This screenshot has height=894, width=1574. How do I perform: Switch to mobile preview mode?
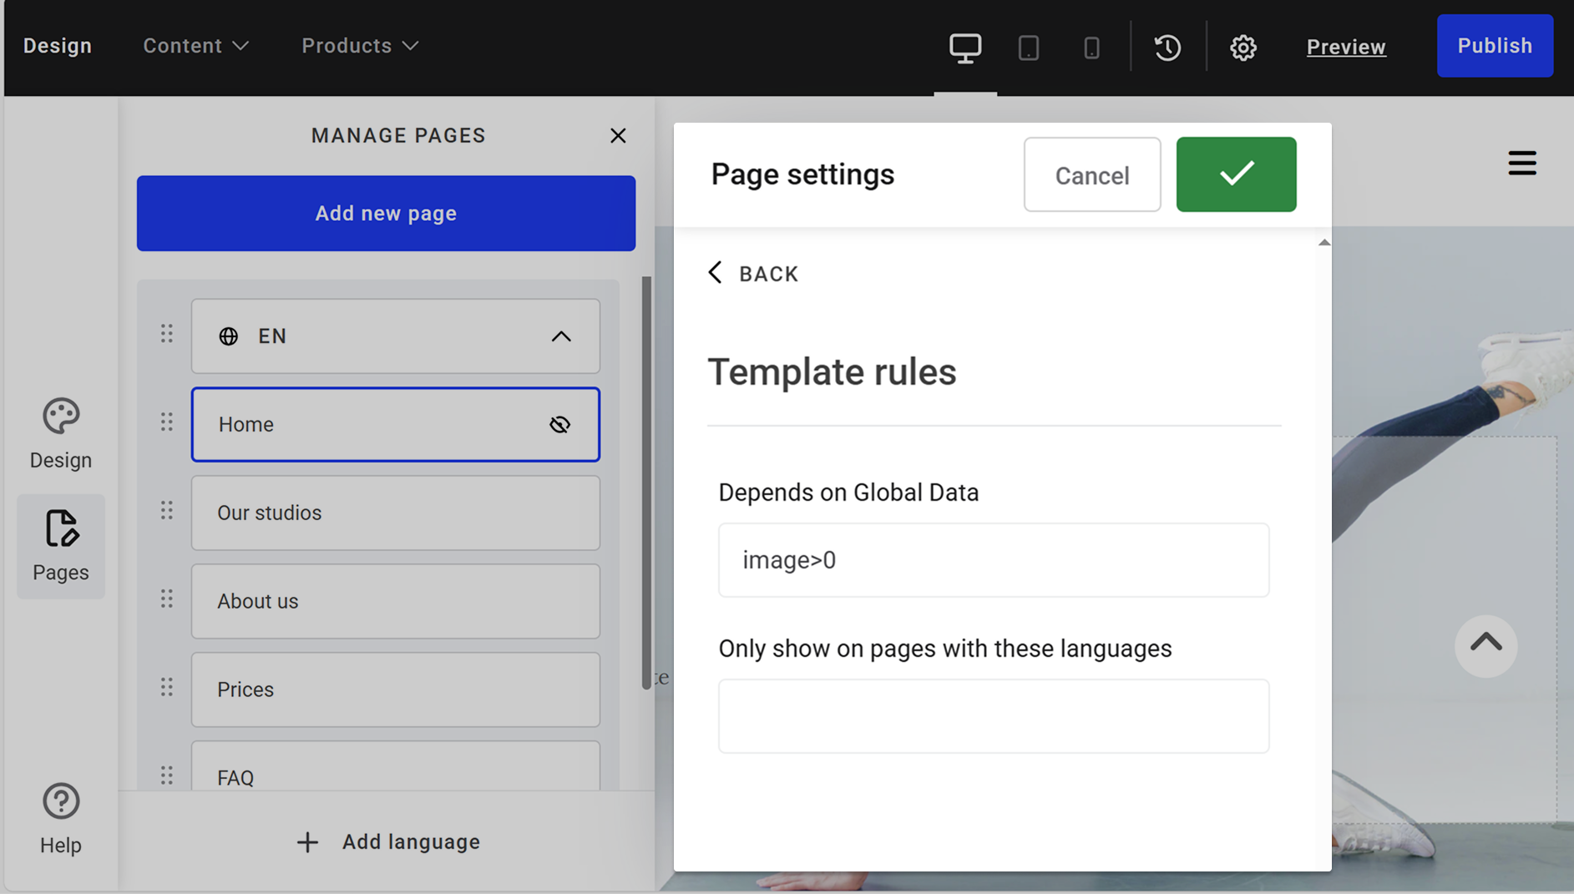tap(1092, 48)
